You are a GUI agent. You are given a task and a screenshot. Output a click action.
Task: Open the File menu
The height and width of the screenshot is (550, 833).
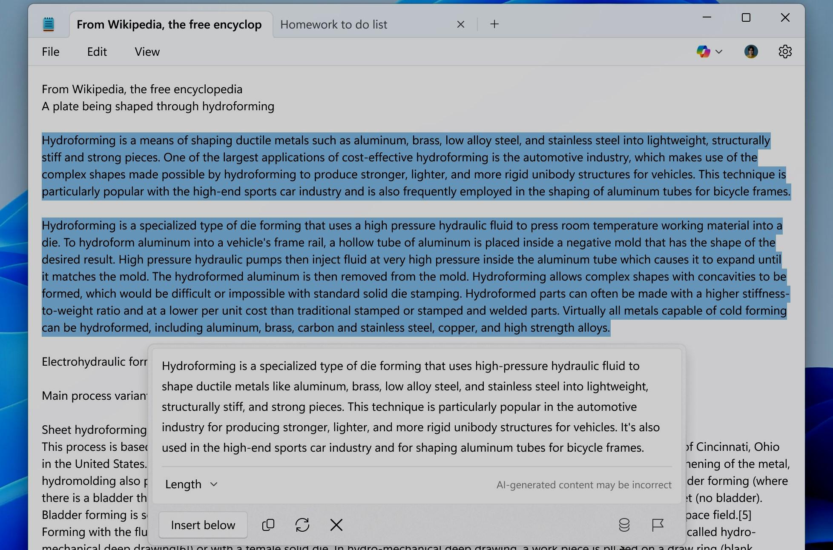pyautogui.click(x=51, y=52)
